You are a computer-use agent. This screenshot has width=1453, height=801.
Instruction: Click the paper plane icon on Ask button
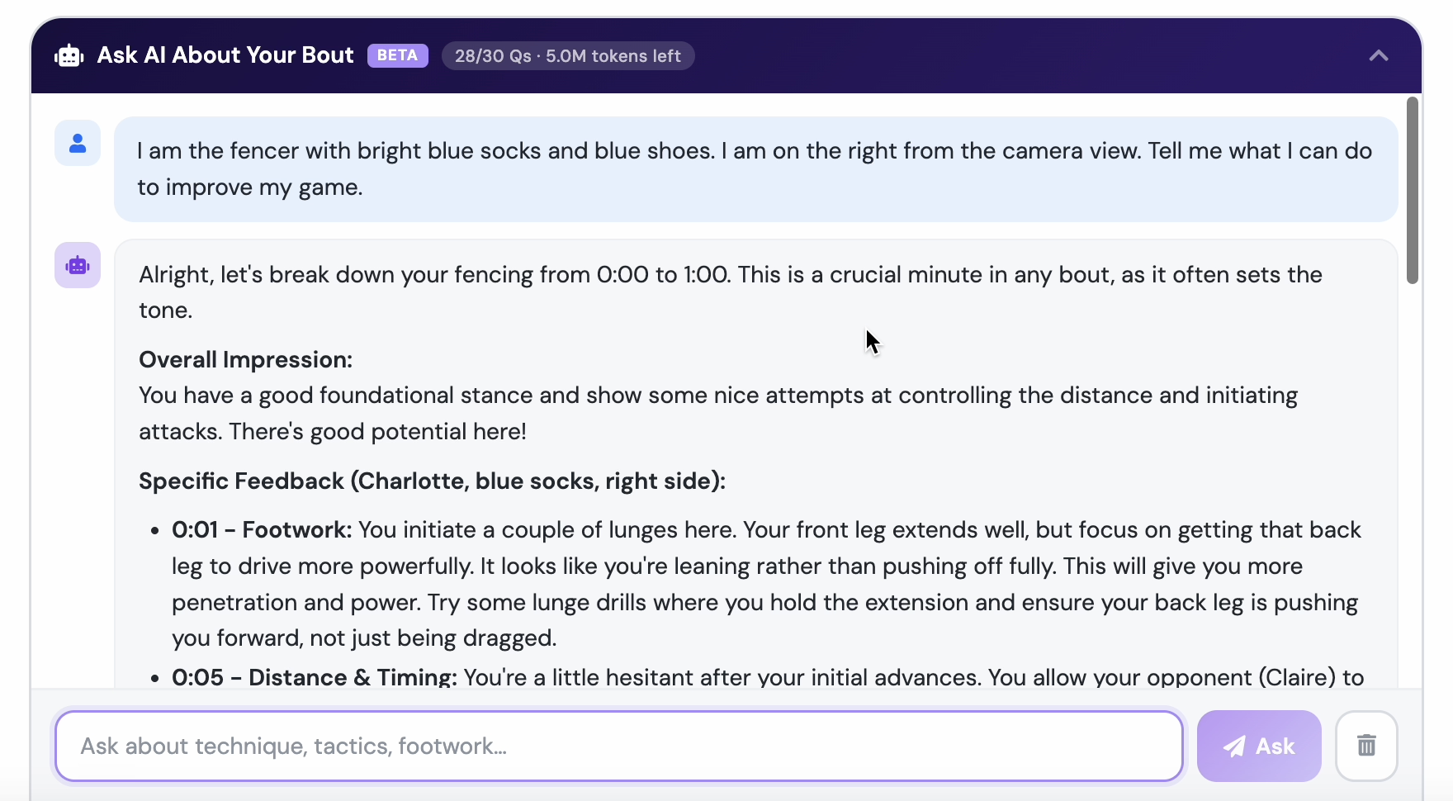(x=1234, y=746)
